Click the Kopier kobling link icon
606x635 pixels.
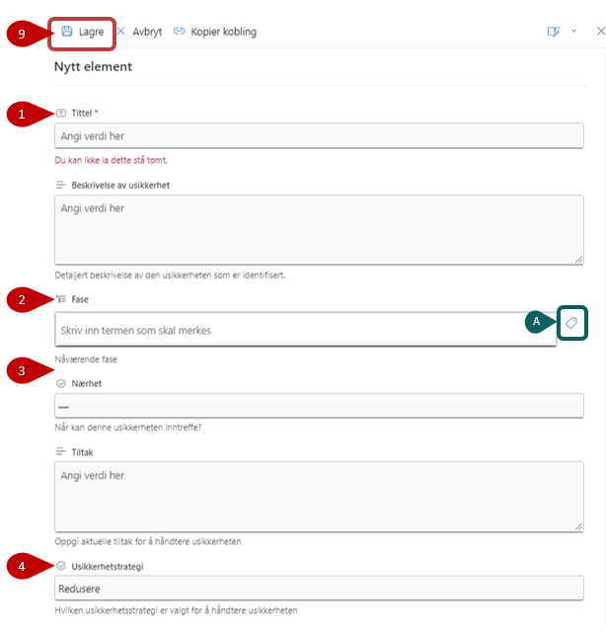[x=179, y=32]
